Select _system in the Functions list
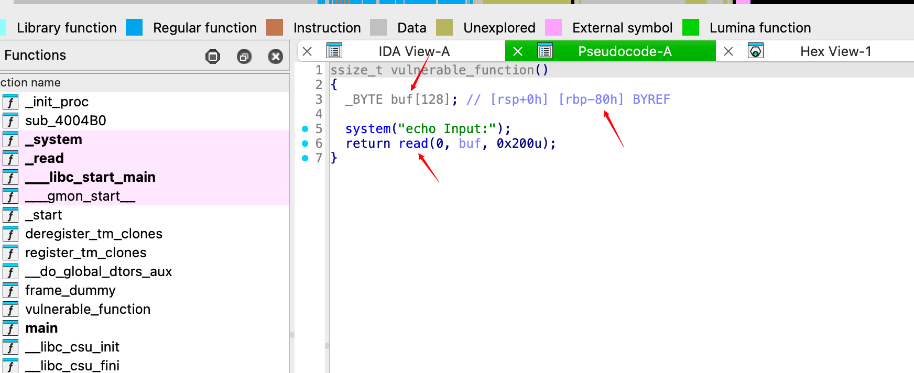The width and height of the screenshot is (914, 373). coord(53,139)
